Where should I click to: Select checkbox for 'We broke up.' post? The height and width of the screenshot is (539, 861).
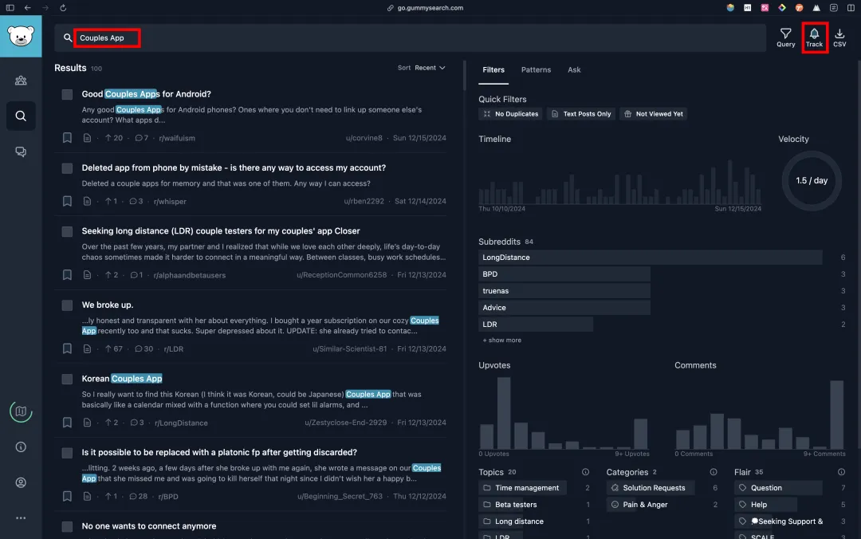tap(67, 305)
